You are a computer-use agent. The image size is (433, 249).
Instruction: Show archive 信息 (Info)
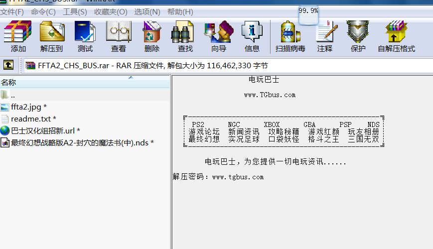[x=252, y=32]
